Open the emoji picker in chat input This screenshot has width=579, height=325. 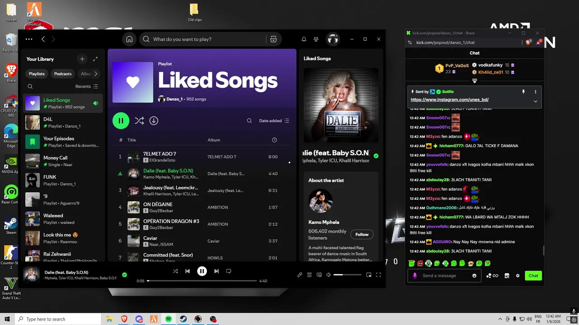tap(475, 276)
